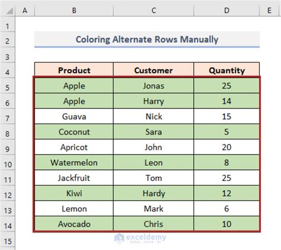Click the exceldemy watermark logo
This screenshot has height=250, width=281.
140,238
